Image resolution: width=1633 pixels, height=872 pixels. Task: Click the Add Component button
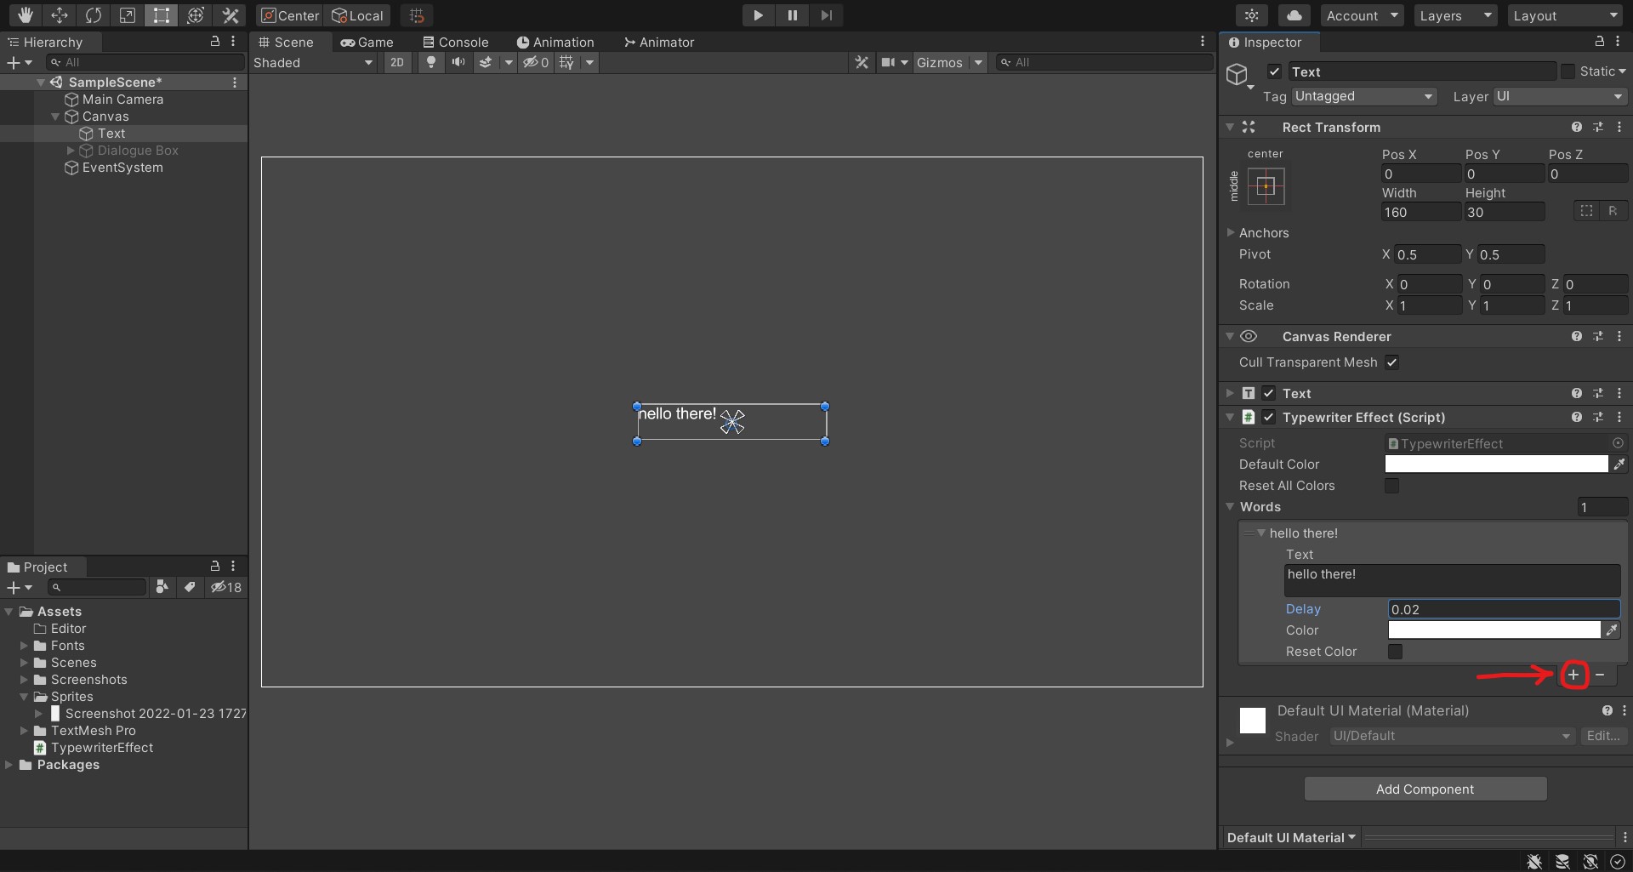[x=1425, y=789]
